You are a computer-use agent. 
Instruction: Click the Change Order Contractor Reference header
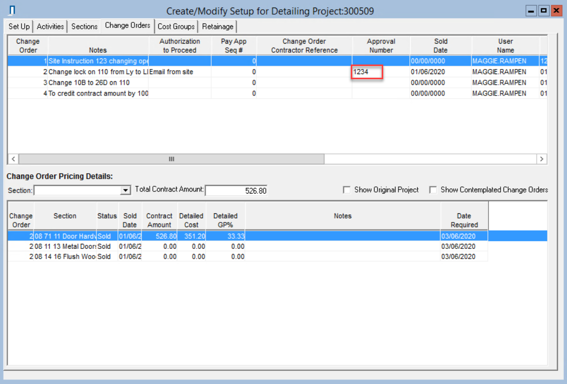tap(304, 46)
